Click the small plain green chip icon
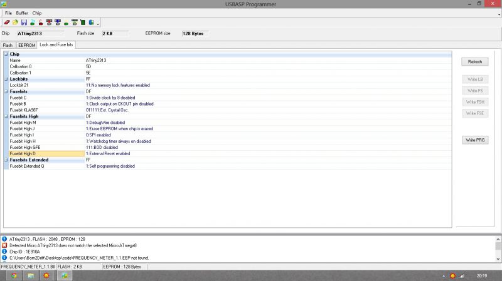This screenshot has height=281, width=502. 66,23
